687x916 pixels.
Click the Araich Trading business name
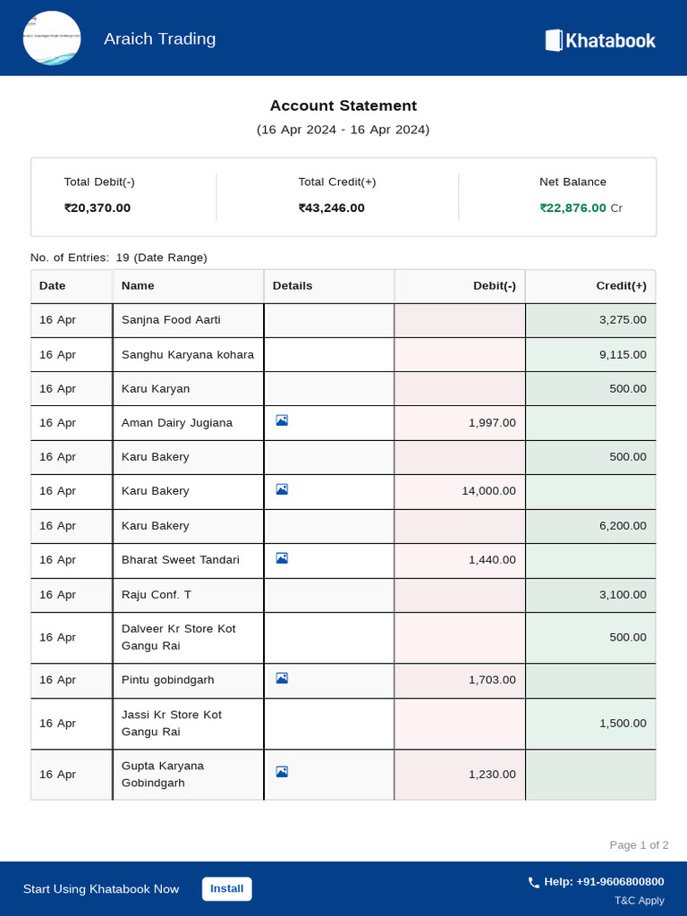tap(159, 38)
